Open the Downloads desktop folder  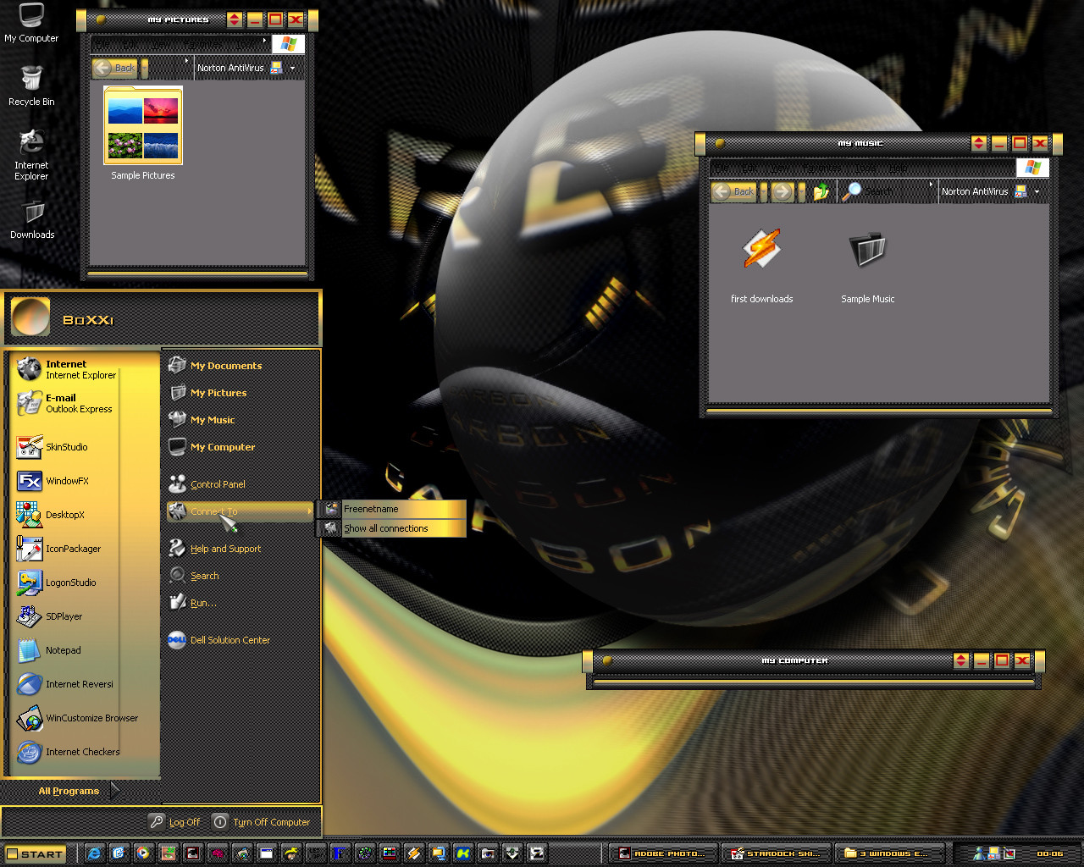coord(32,220)
